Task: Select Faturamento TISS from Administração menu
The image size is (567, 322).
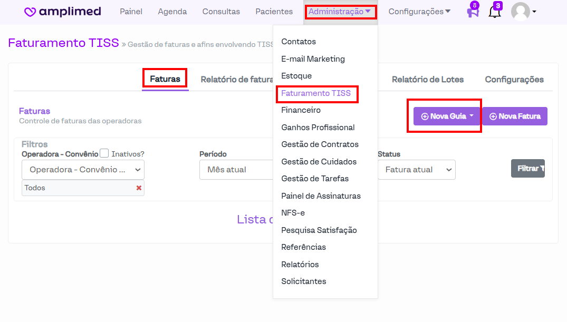Action: (316, 93)
